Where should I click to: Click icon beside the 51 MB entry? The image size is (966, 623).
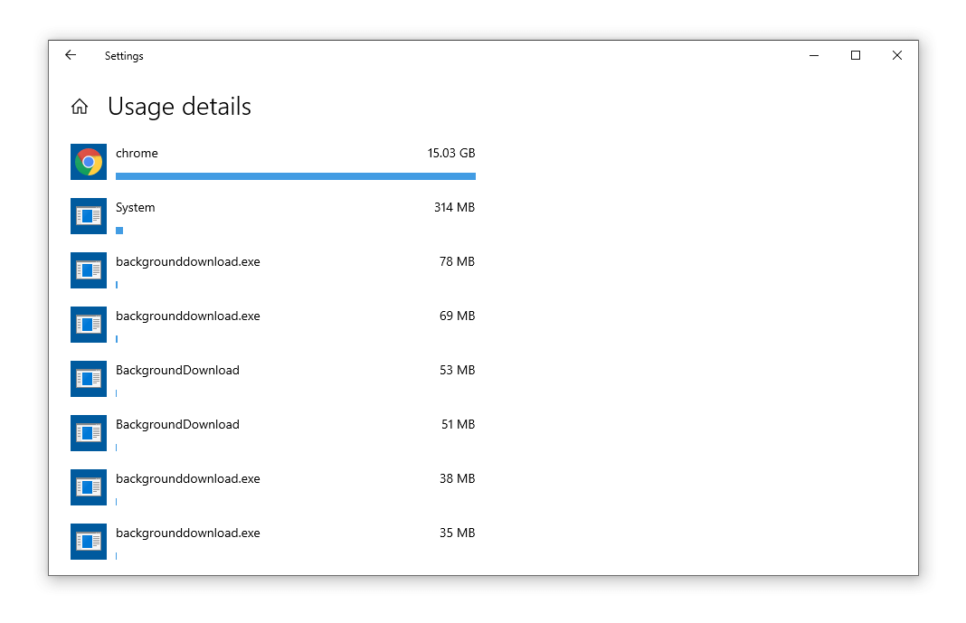(x=89, y=433)
